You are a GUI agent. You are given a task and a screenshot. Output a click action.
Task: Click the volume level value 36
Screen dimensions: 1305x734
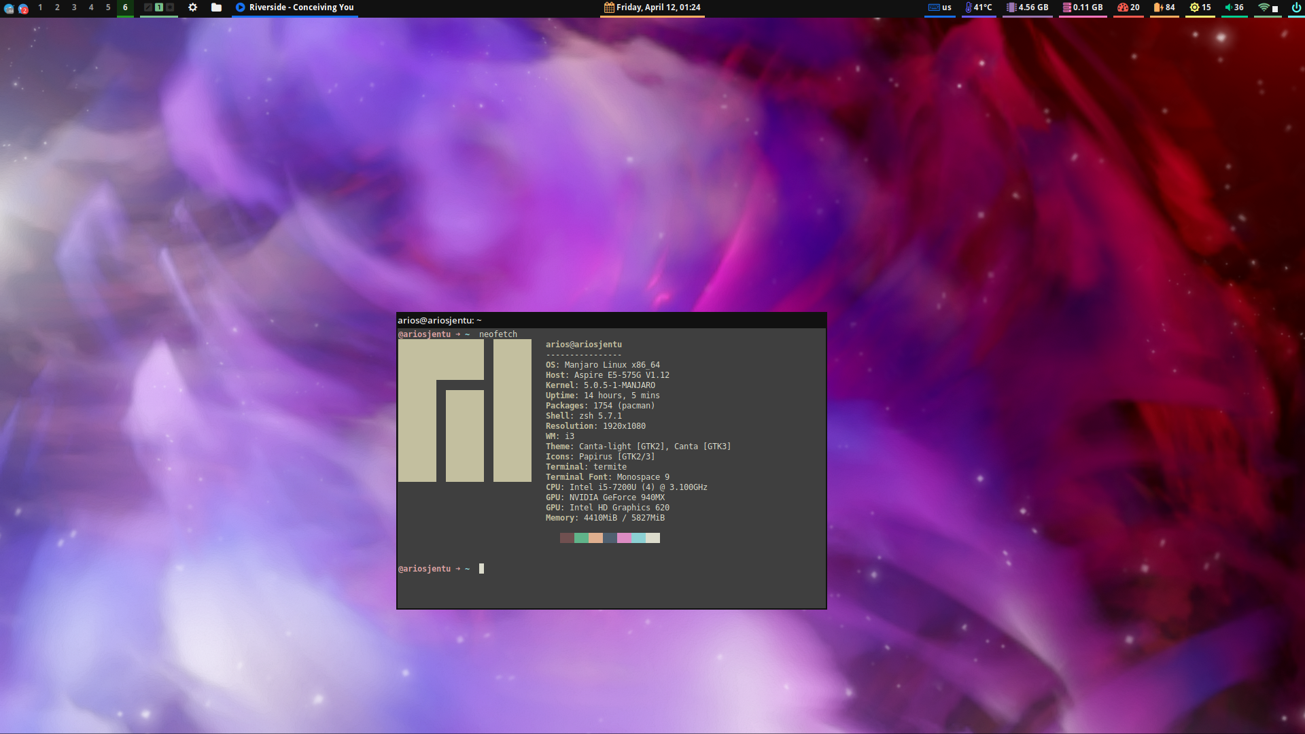tap(1238, 7)
